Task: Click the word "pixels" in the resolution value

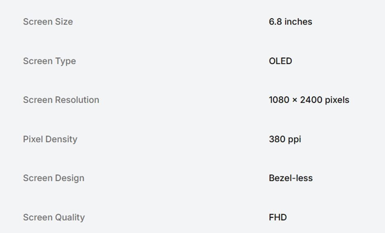Action: click(337, 100)
